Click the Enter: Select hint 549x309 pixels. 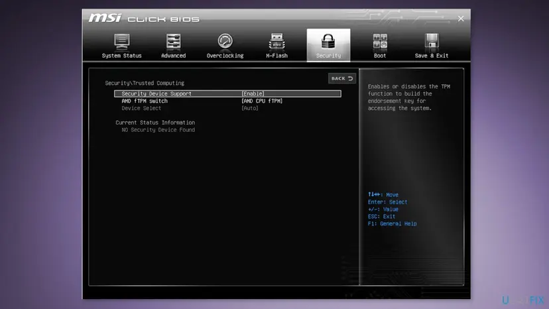pyautogui.click(x=387, y=202)
